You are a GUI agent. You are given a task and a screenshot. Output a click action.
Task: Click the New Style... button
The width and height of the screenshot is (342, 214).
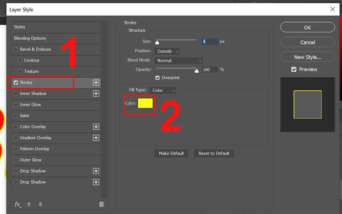coord(307,57)
